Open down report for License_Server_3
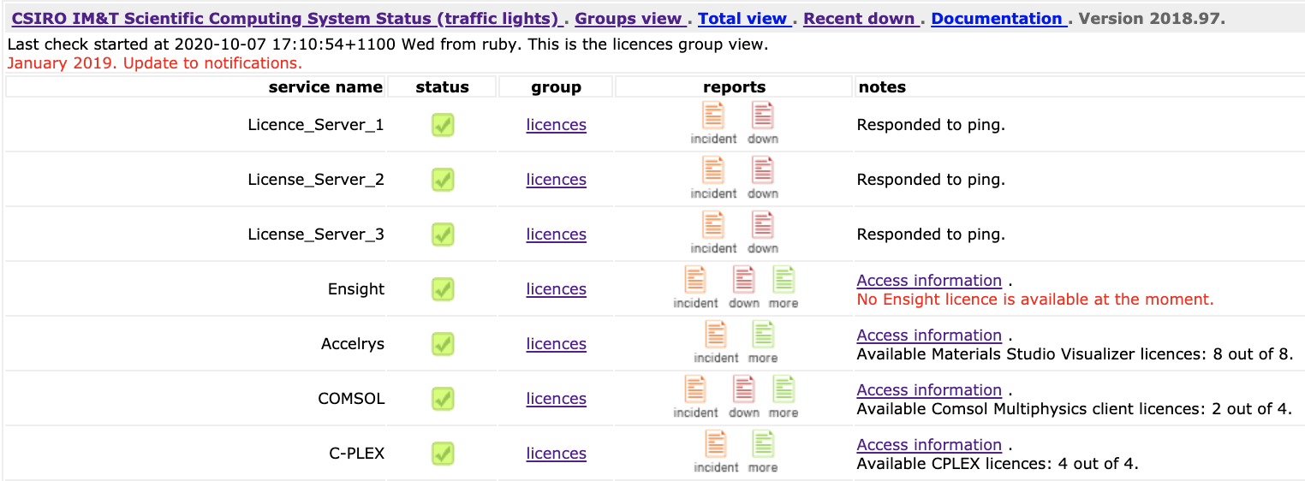 click(x=762, y=233)
